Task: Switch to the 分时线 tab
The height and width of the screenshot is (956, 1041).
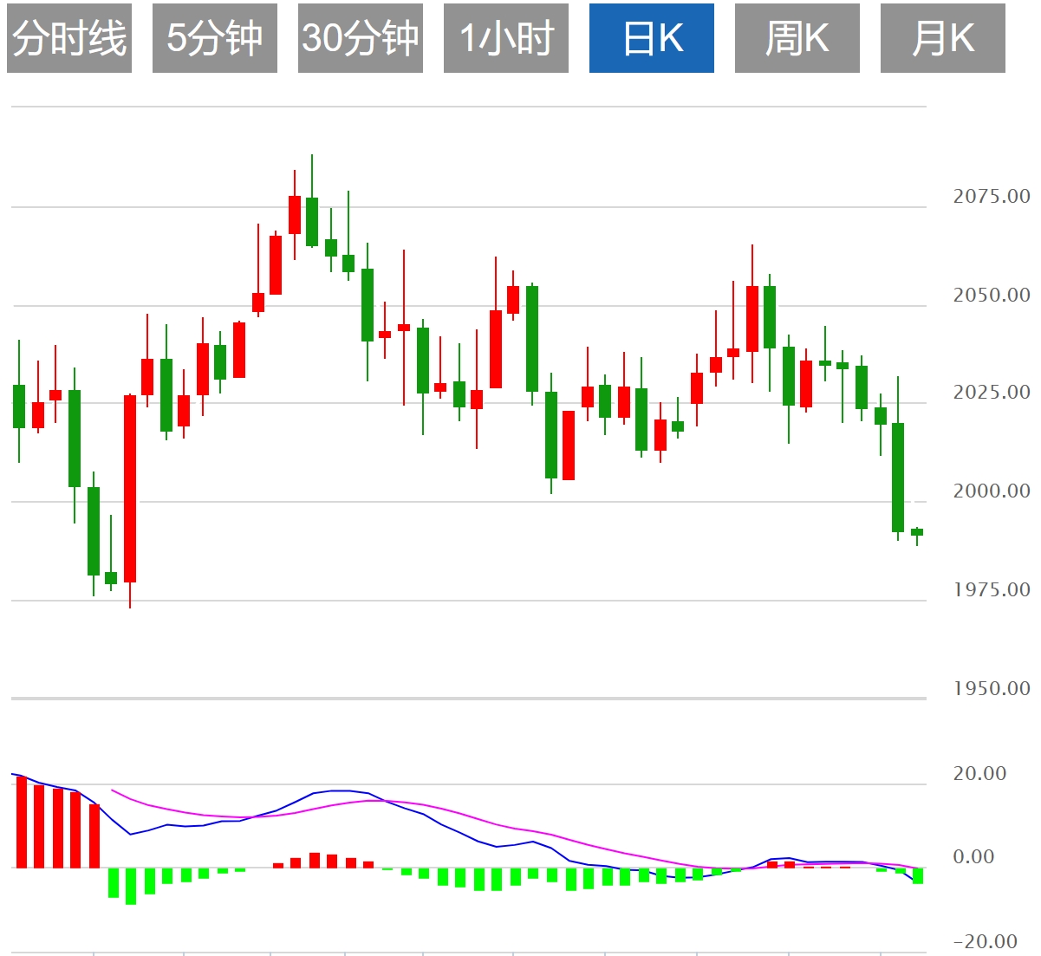Action: point(69,38)
